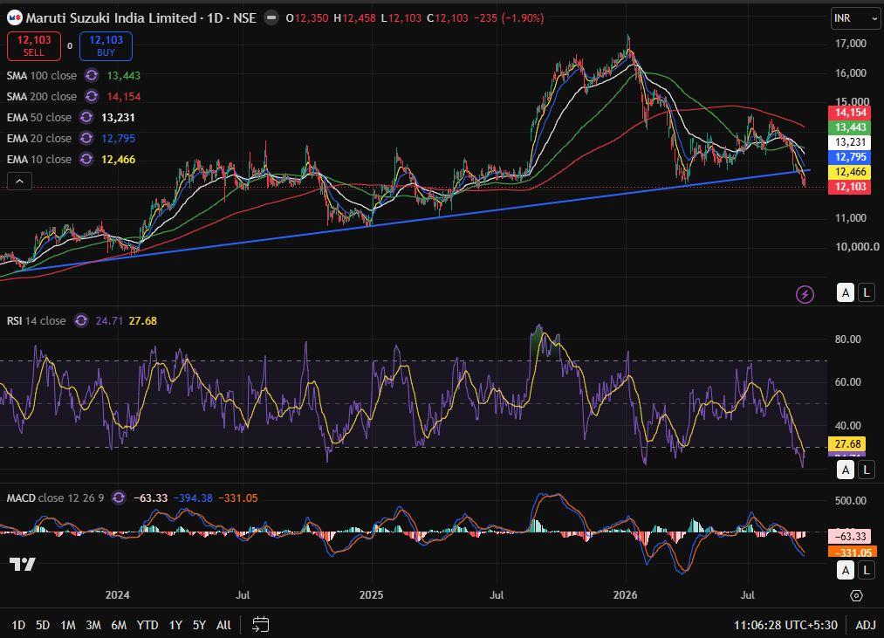
Task: Open the go-to-date calendar icon
Action: tap(260, 624)
